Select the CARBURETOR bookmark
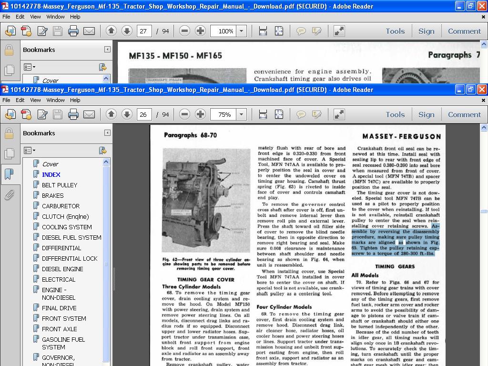Screen dimensions: 488x366 (61, 206)
